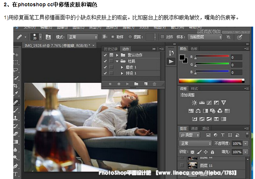The height and width of the screenshot is (179, 255).
Task: Select the Pen tool
Action: 16,166
